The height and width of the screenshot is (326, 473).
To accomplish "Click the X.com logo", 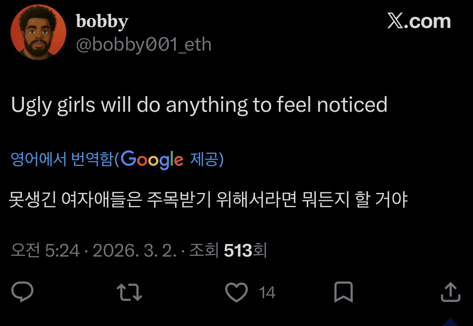I will click(x=419, y=21).
